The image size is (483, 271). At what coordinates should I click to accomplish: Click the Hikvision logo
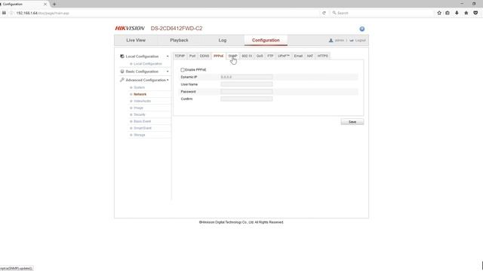click(x=130, y=29)
